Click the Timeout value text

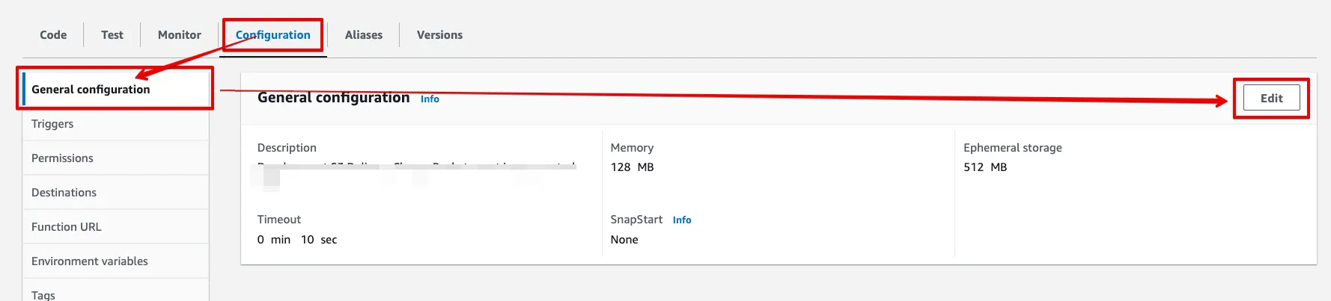point(297,240)
